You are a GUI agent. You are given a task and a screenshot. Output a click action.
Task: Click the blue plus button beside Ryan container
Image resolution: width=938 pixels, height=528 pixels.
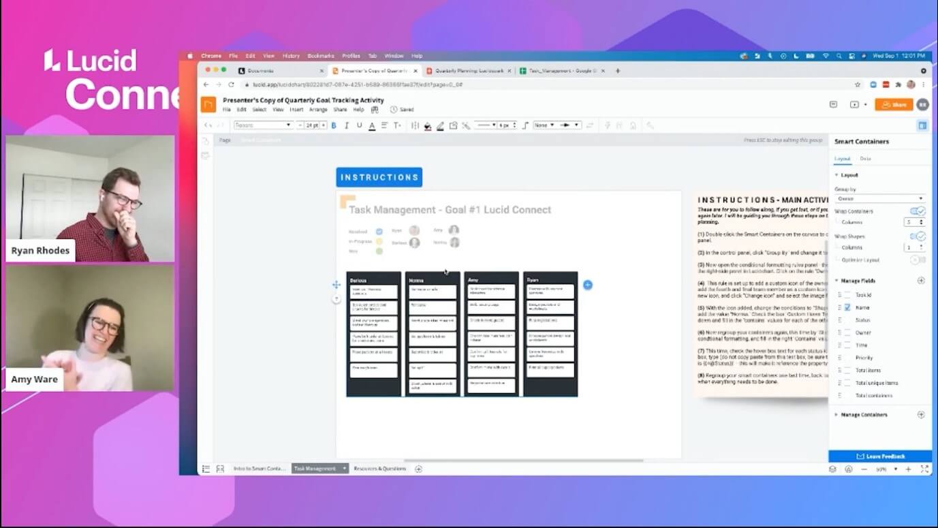588,285
